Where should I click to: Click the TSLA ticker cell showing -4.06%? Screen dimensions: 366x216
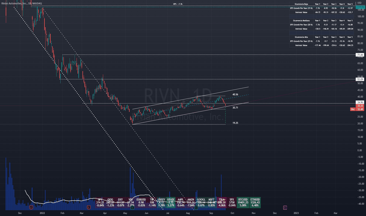221,203
